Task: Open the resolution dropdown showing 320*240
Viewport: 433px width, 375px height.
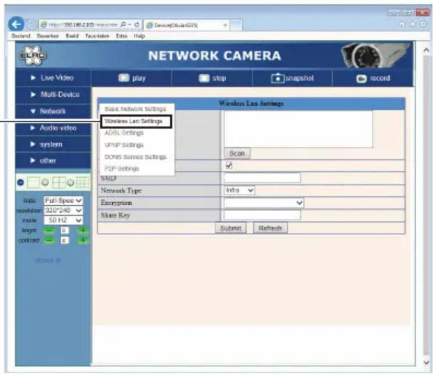Action: pos(63,210)
